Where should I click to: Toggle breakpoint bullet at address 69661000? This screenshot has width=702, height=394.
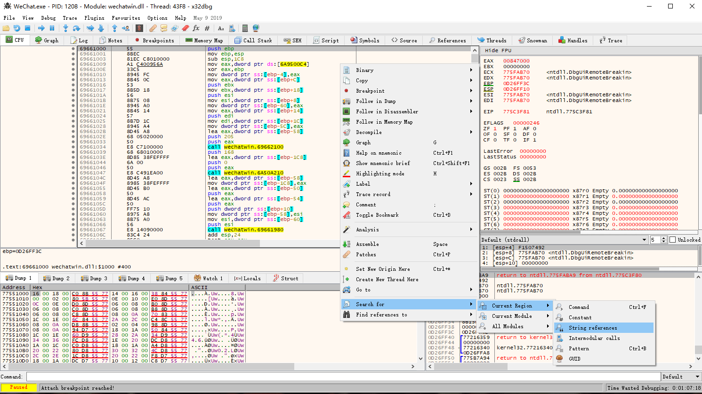pos(73,49)
